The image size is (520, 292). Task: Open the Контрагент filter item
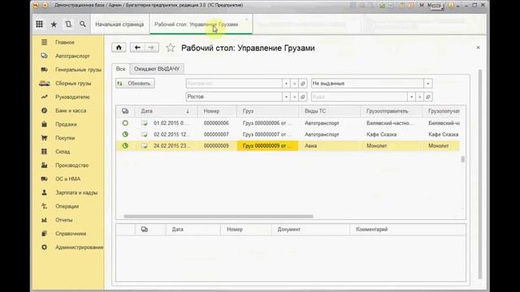click(303, 84)
